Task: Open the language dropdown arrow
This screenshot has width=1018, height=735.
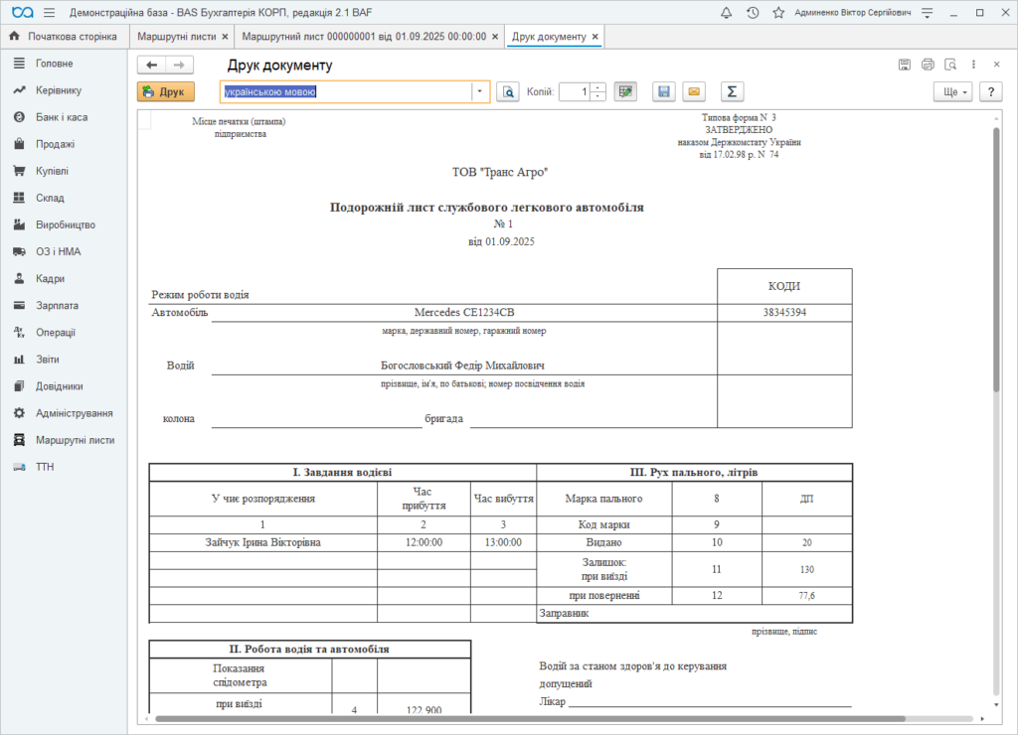Action: (480, 91)
